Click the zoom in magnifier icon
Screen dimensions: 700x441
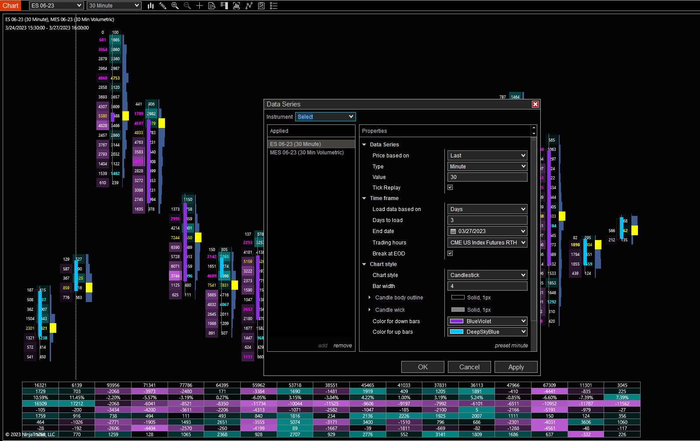coord(175,6)
